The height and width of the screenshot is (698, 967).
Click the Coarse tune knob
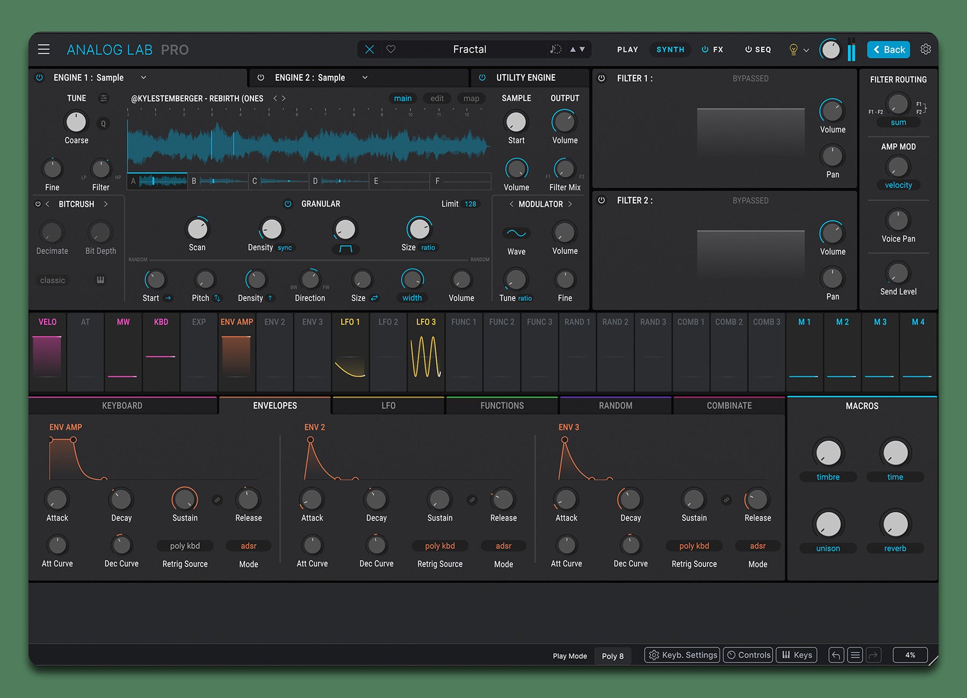coord(76,122)
